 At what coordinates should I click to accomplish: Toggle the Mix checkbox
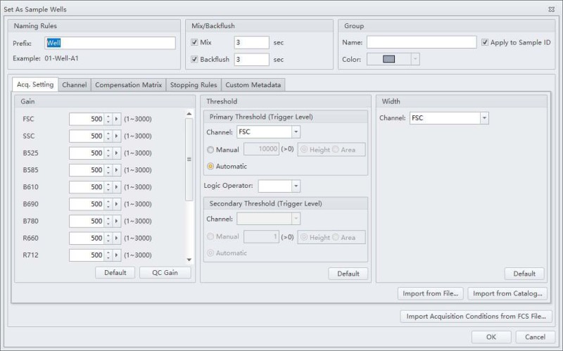coord(194,42)
